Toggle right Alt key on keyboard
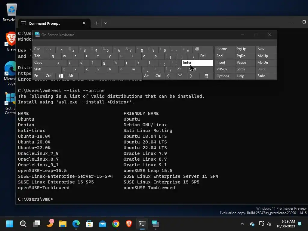308x231 pixels. pyautogui.click(x=148, y=76)
